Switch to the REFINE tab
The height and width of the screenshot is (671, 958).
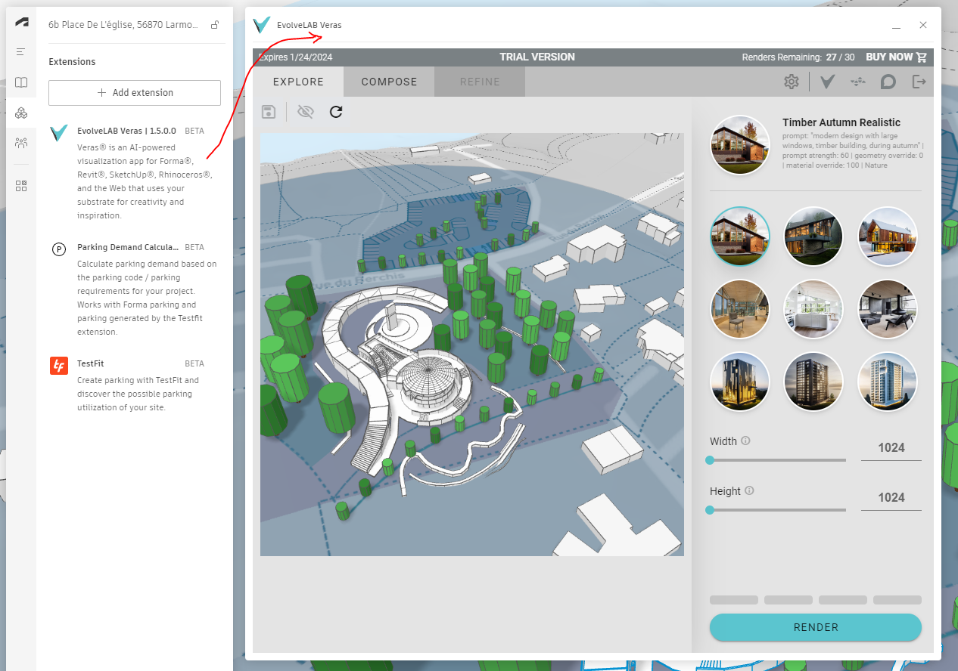coord(480,82)
